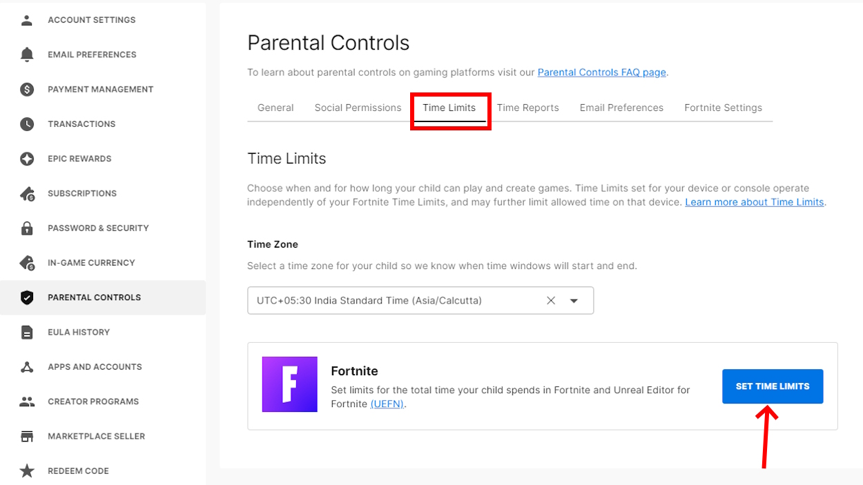Open the time zone dropdown
Viewport: 863px width, 485px height.
574,300
